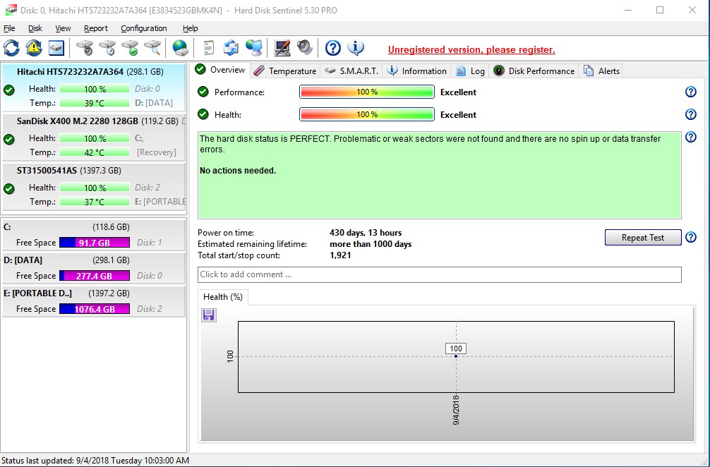The image size is (710, 467).
Task: Click the blue question mark help icon
Action: click(x=332, y=49)
